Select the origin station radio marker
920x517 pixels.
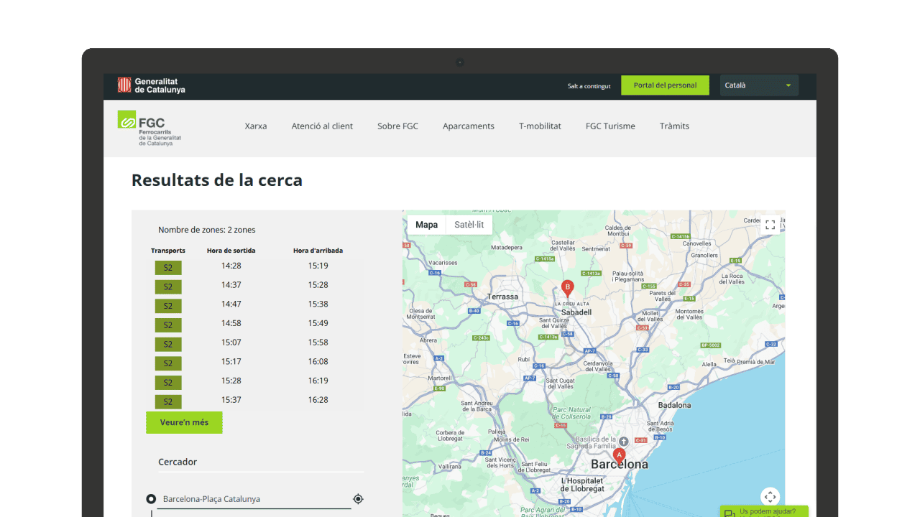(151, 499)
